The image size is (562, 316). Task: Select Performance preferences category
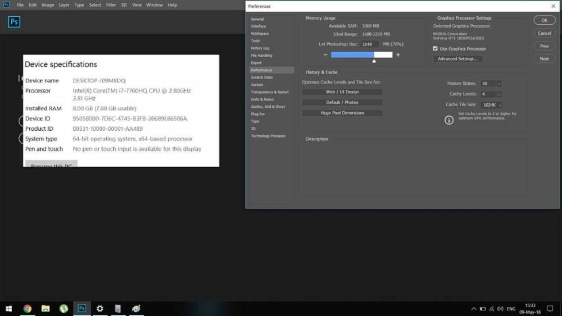click(x=271, y=70)
